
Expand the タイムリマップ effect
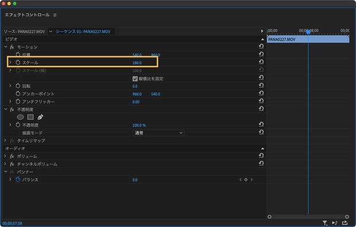tap(5, 140)
